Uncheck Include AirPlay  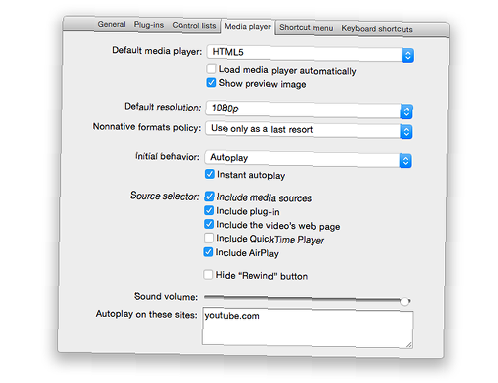pos(208,252)
